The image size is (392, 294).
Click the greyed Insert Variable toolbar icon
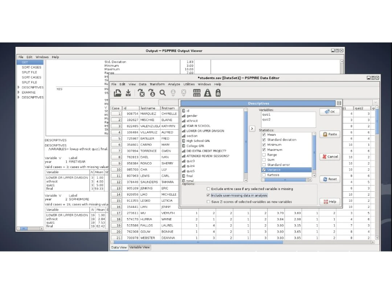point(184,93)
